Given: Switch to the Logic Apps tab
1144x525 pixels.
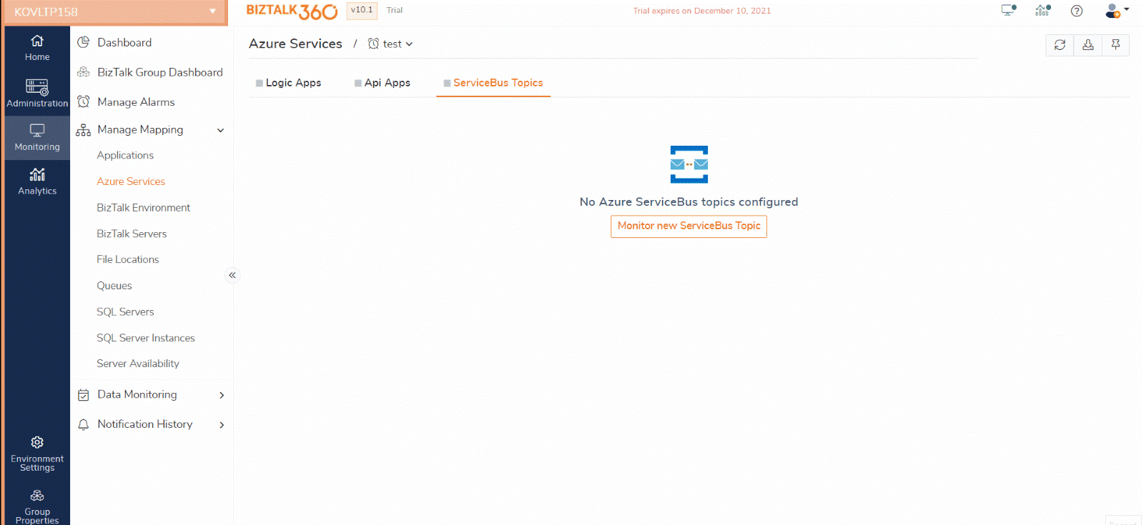Looking at the screenshot, I should 289,83.
